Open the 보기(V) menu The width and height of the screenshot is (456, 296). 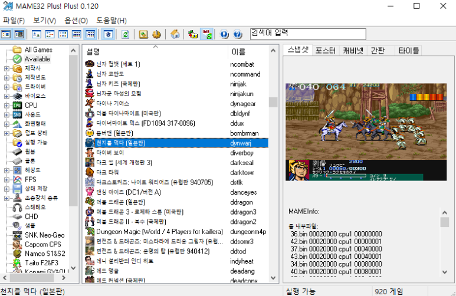tap(44, 21)
